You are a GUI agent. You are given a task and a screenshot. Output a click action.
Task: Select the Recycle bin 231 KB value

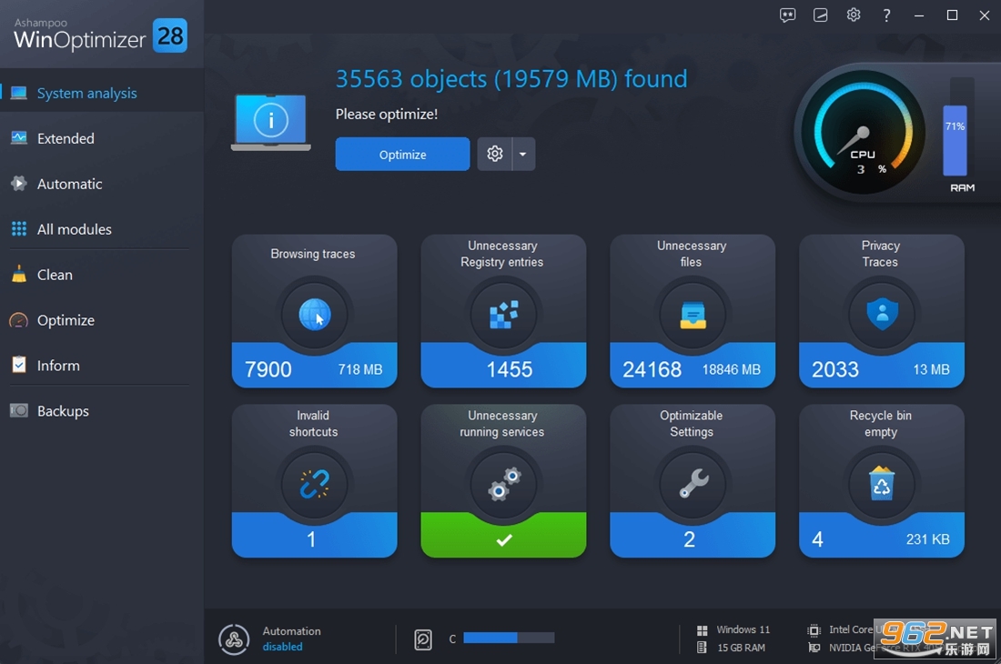coord(927,539)
